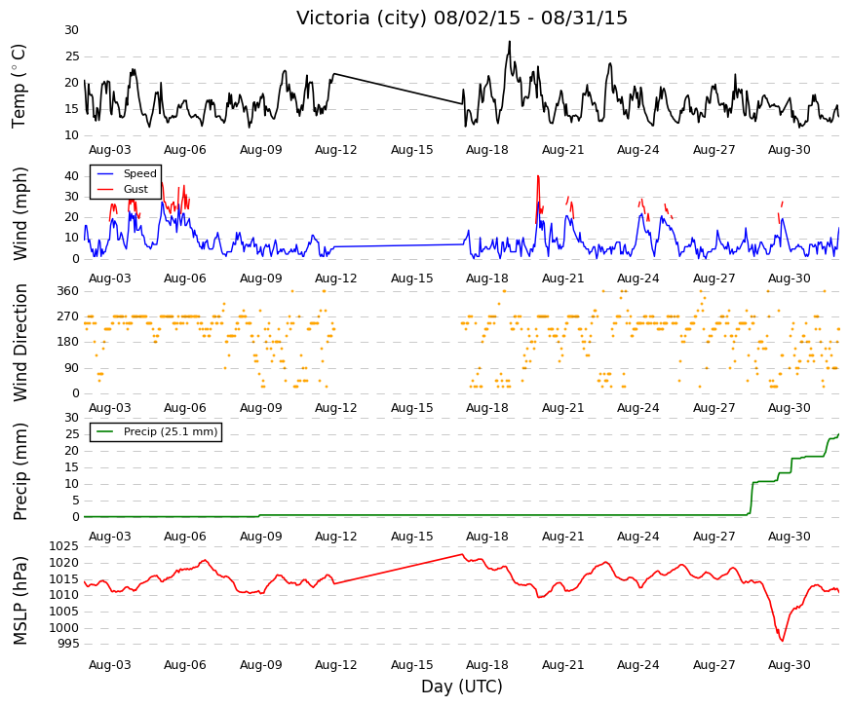Click Aug-30 label under the MSLP panel
The width and height of the screenshot is (849, 706).
click(x=790, y=665)
